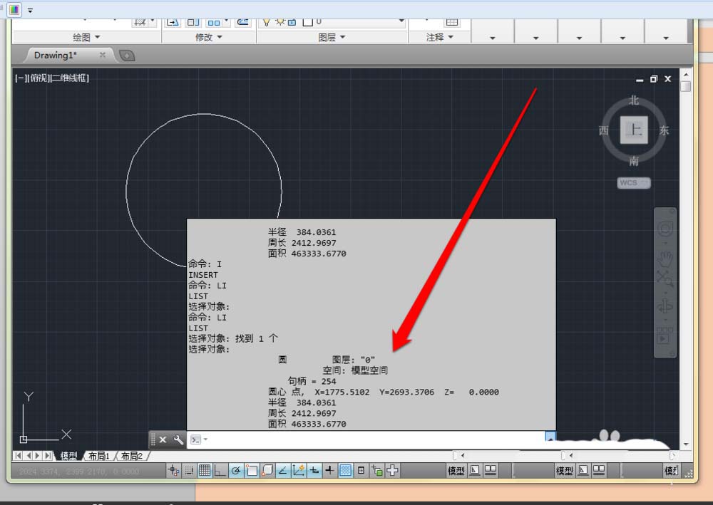Toggle Dynamic UCS in status bar

tap(298, 471)
